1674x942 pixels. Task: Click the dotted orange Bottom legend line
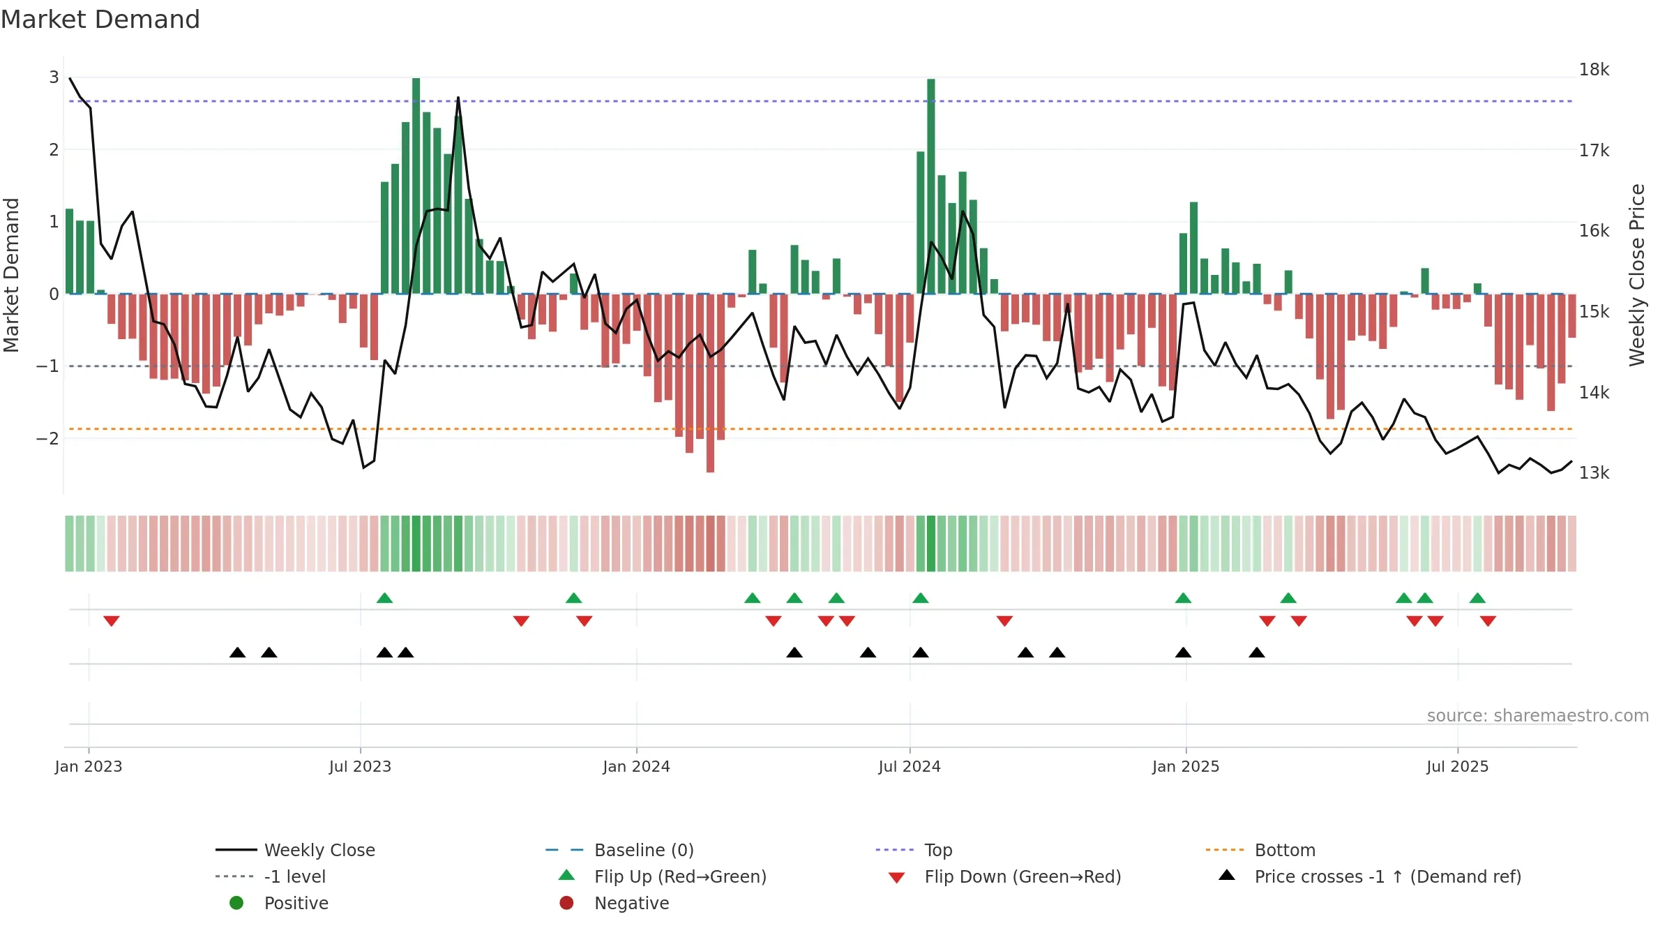(x=1226, y=850)
